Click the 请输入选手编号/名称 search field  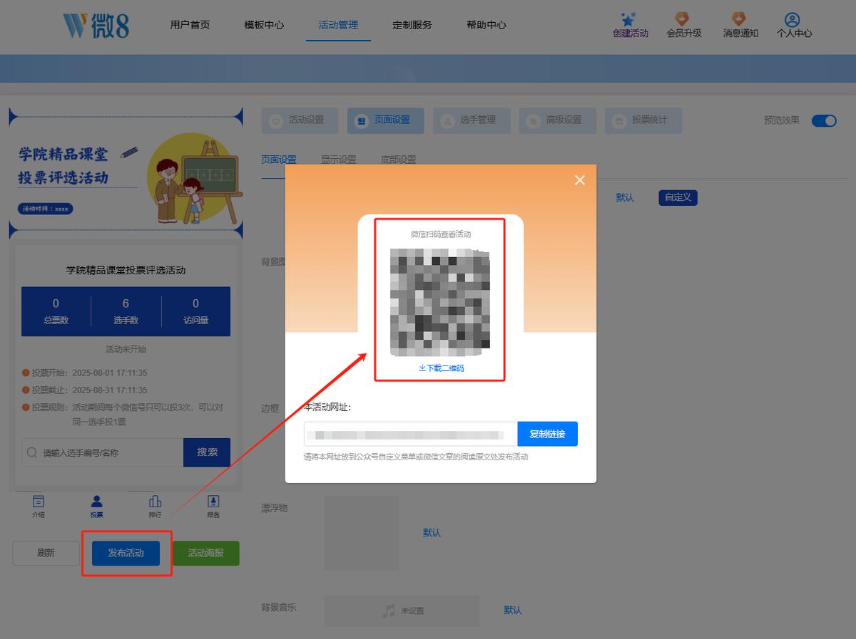[x=103, y=452]
